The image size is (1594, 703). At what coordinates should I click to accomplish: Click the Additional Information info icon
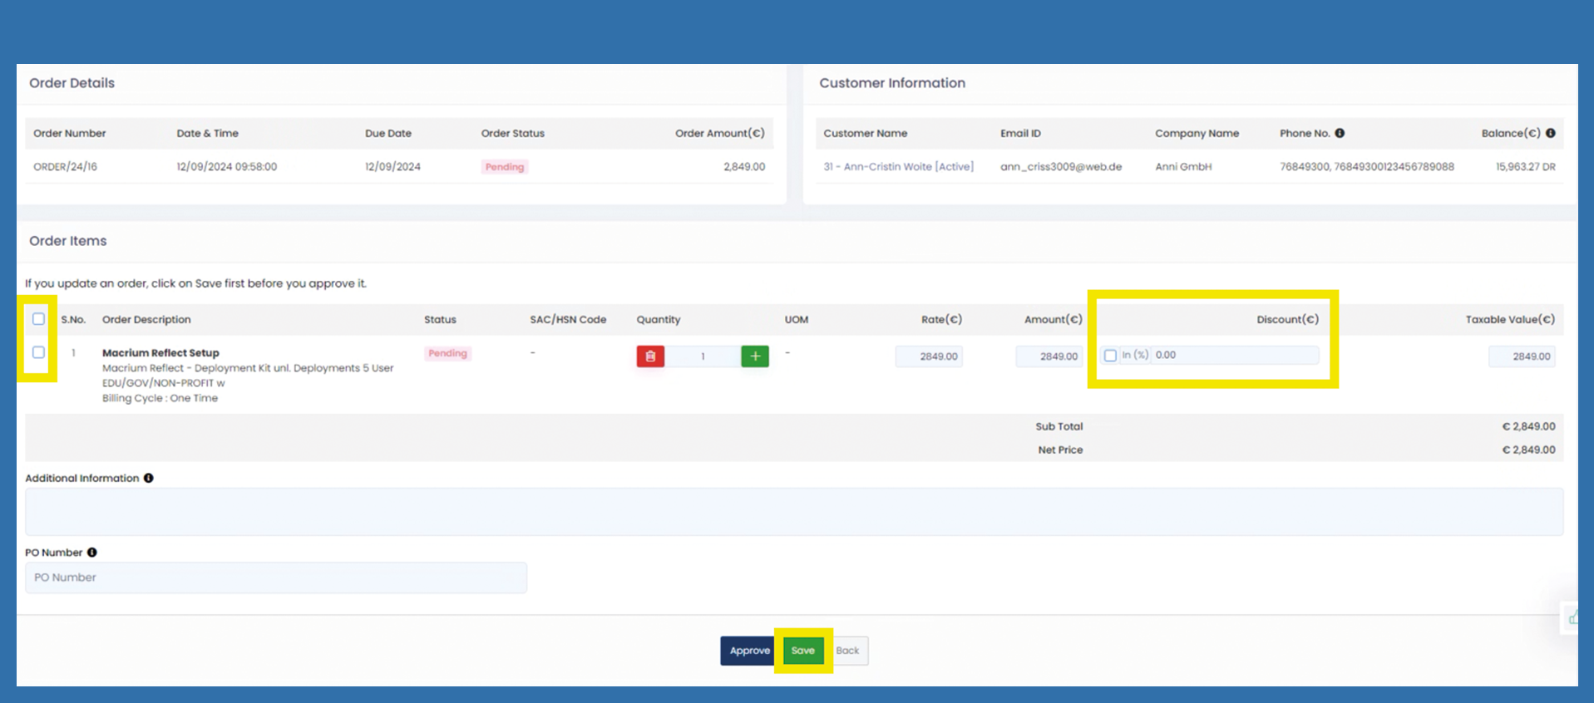[149, 478]
